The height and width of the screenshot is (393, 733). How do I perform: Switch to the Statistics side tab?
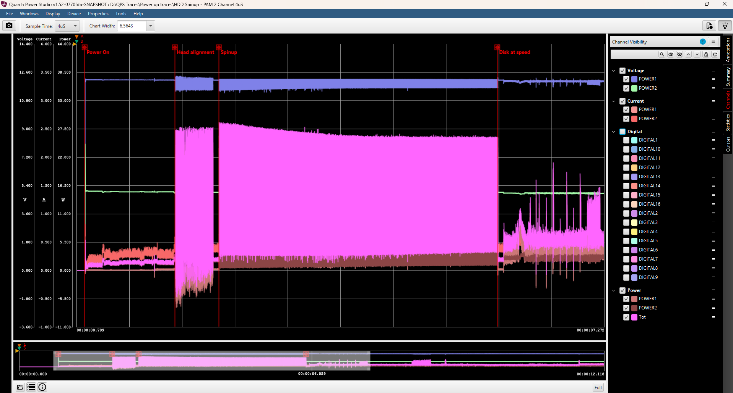(x=728, y=123)
